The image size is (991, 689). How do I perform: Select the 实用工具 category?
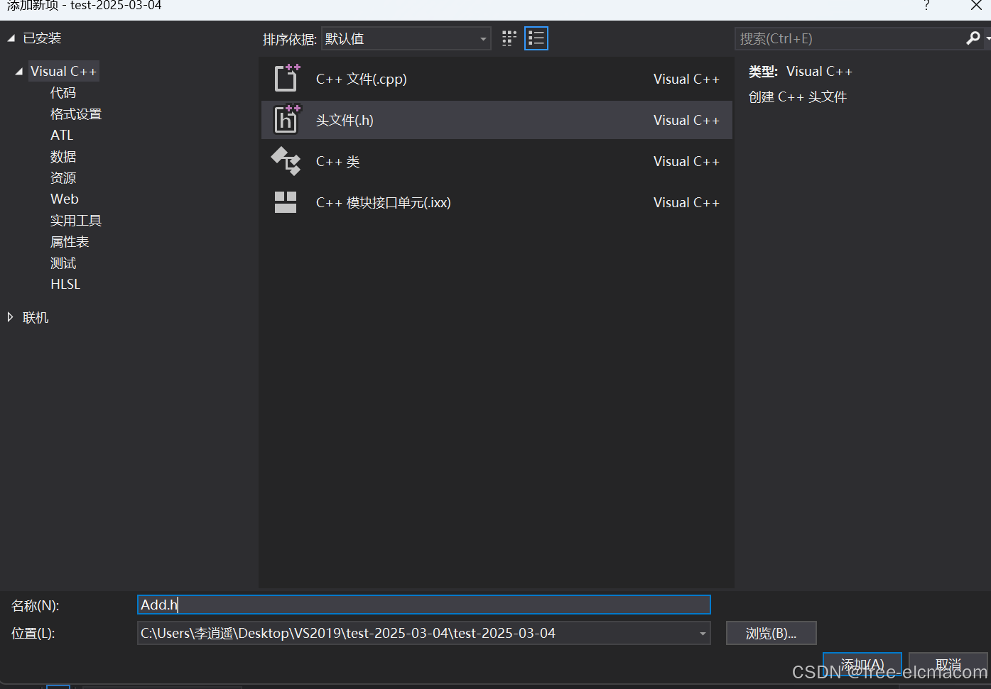[76, 220]
